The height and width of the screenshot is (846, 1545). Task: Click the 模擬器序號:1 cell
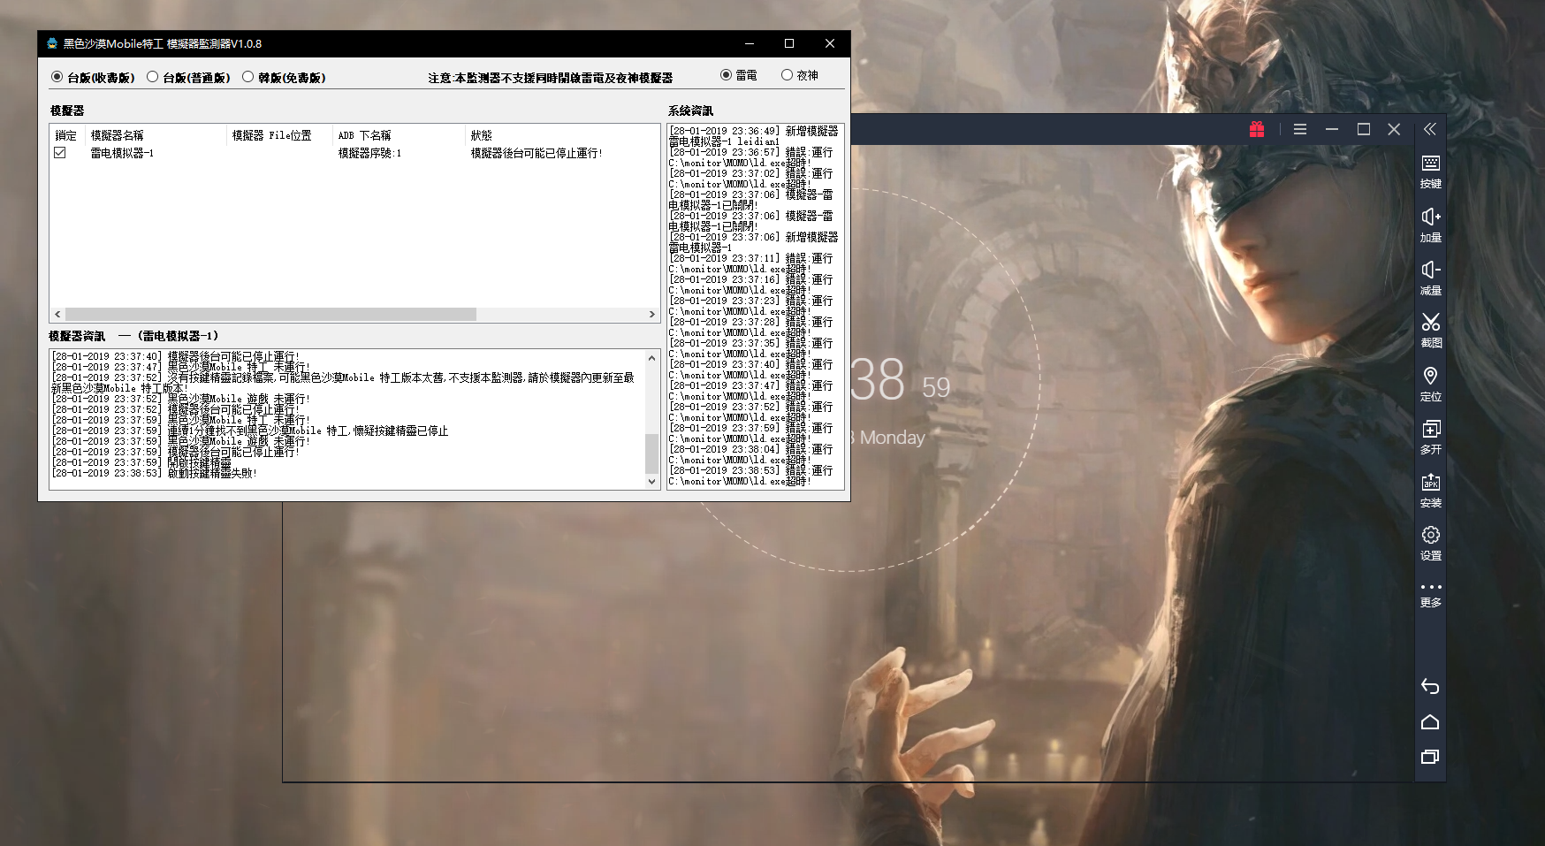(x=369, y=153)
